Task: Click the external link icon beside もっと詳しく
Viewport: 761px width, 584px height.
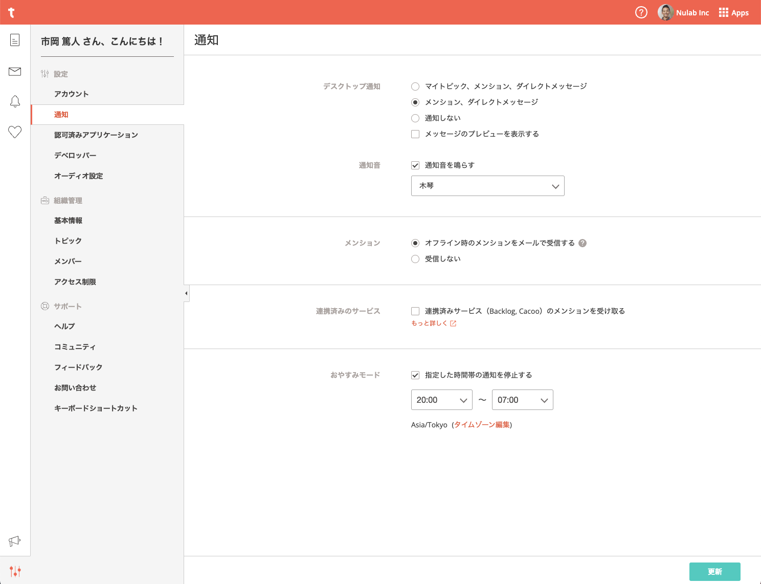Action: (x=453, y=323)
